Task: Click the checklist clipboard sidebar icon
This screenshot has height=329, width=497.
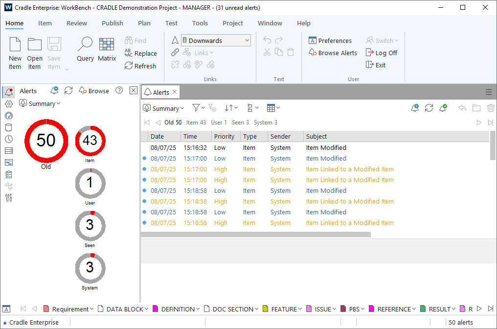Action: [x=9, y=174]
